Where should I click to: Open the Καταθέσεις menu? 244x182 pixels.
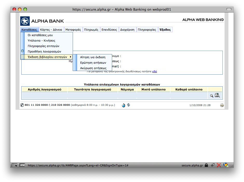29,30
